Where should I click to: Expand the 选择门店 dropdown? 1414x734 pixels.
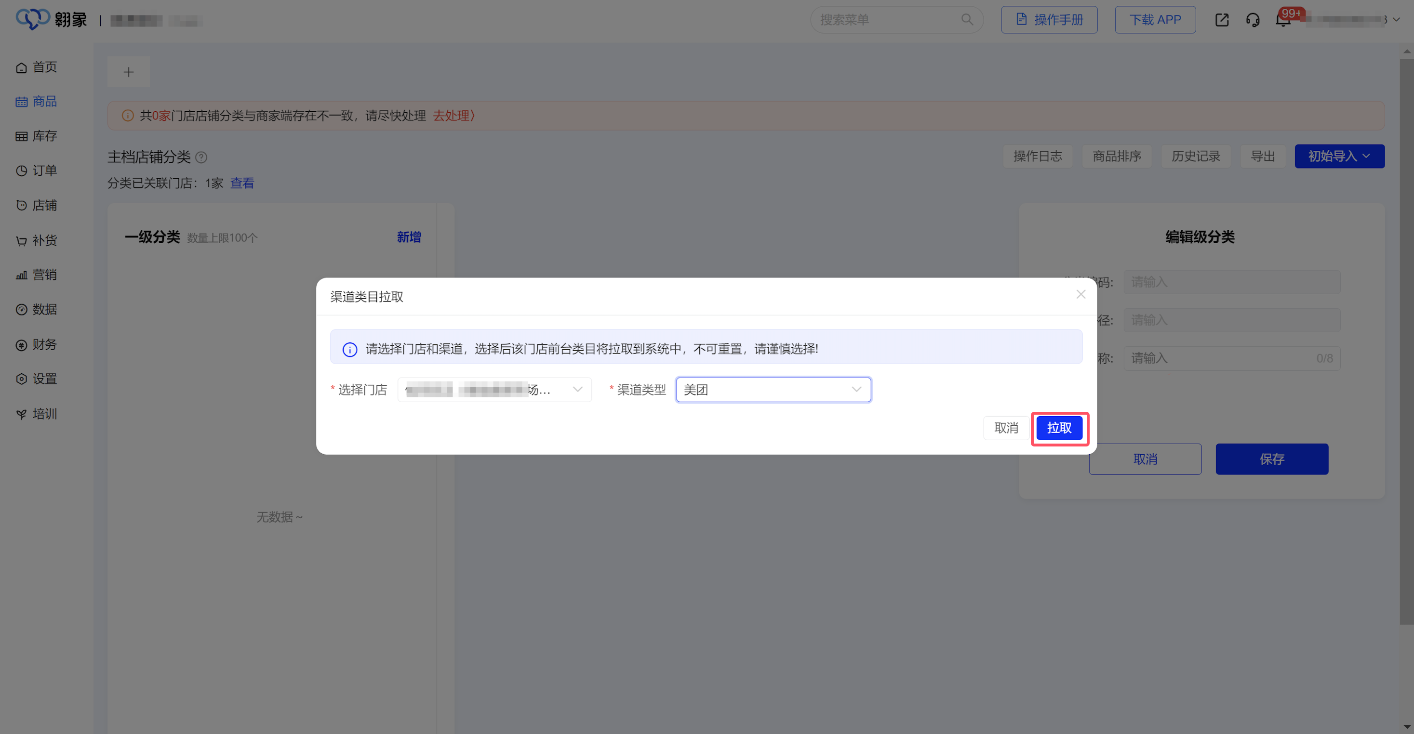(x=494, y=390)
